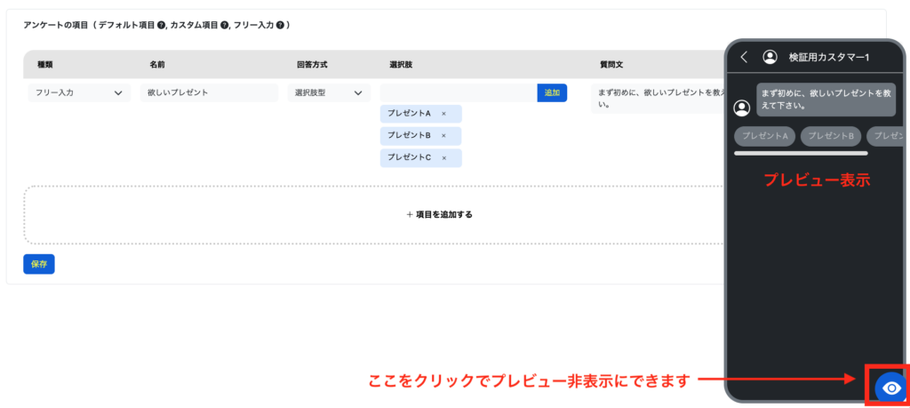
Task: Click the horizontal scrollbar under preview choices
Action: pos(801,154)
